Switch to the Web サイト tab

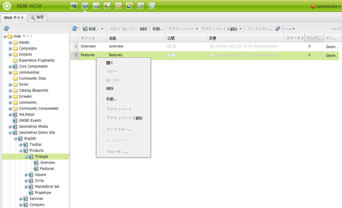point(14,18)
